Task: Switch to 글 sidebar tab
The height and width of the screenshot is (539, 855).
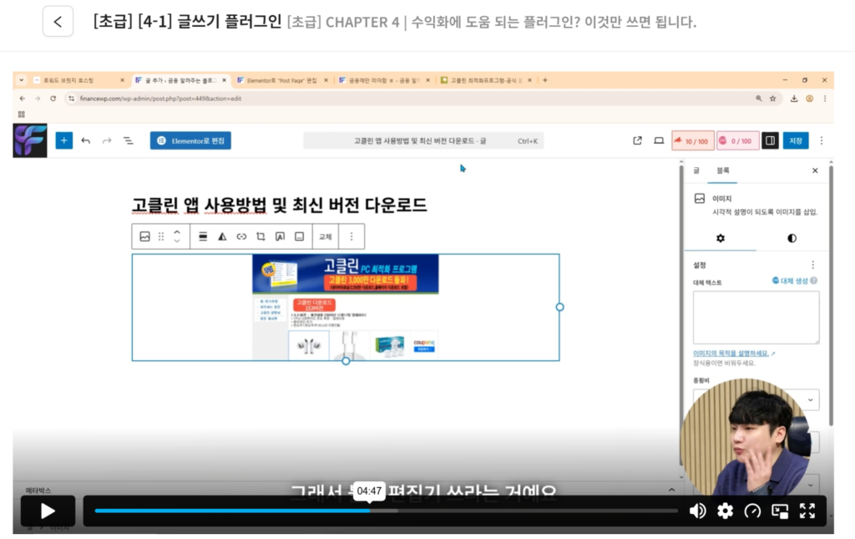Action: pos(696,170)
